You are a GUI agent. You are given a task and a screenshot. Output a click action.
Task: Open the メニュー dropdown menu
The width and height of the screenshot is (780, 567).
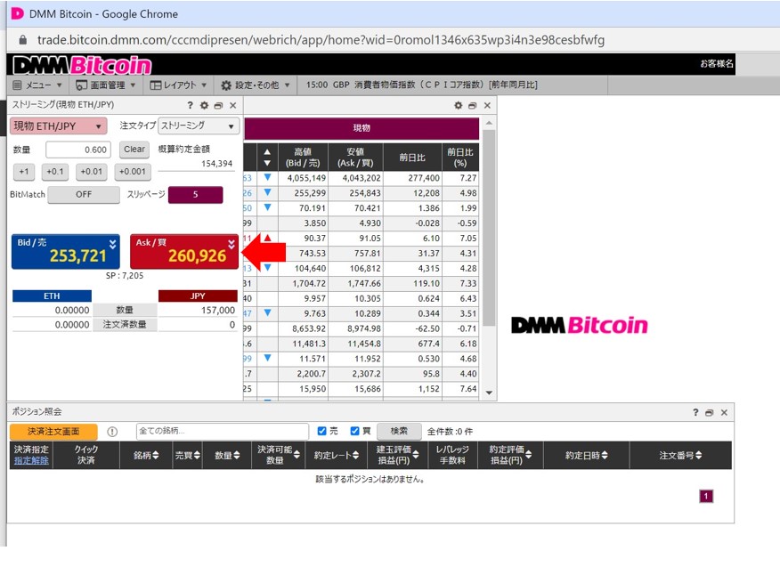click(x=37, y=85)
